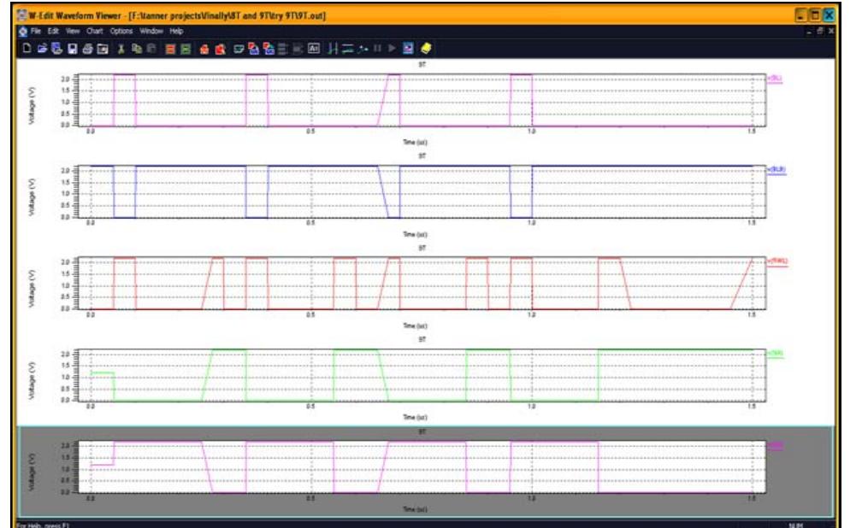Open the View menu
Viewport: 862px width, 528px height.
click(x=73, y=32)
